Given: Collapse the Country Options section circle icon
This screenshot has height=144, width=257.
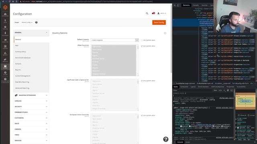Looking at the screenshot, I should 165,33.
